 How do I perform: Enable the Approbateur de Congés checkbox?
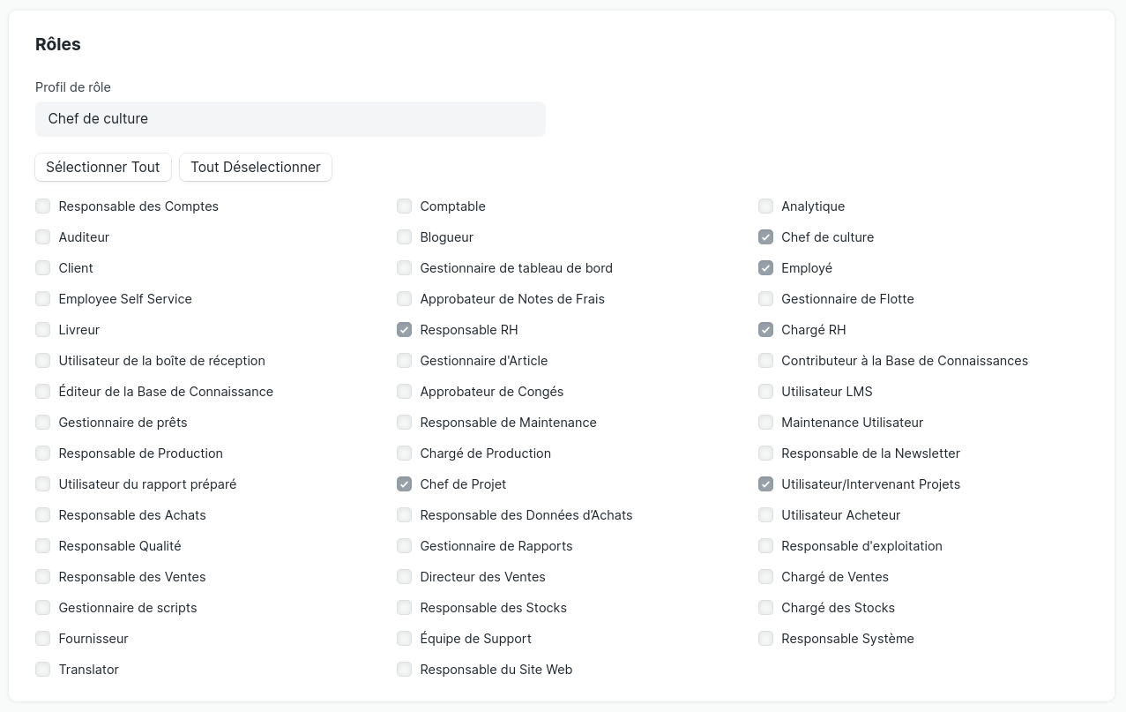click(404, 392)
